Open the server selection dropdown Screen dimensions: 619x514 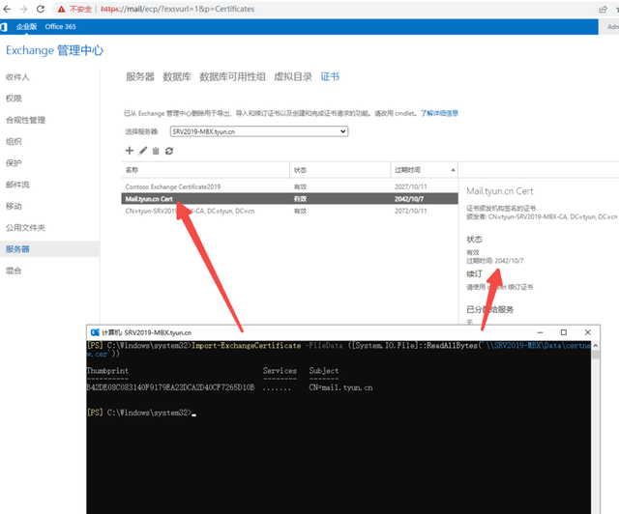(x=259, y=131)
